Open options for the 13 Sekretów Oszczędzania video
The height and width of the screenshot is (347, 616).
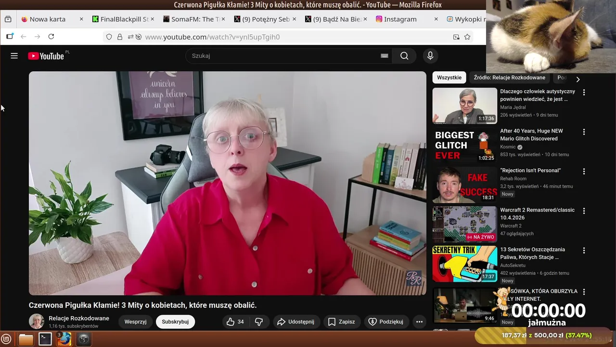pos(584,250)
